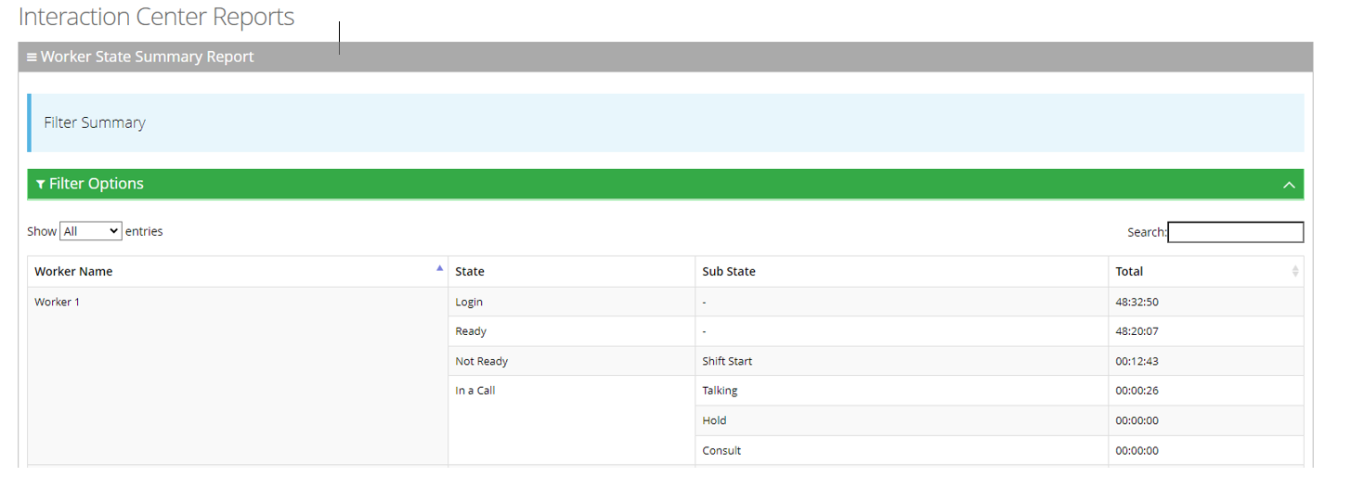Click the Hold sub state cell

pos(714,420)
